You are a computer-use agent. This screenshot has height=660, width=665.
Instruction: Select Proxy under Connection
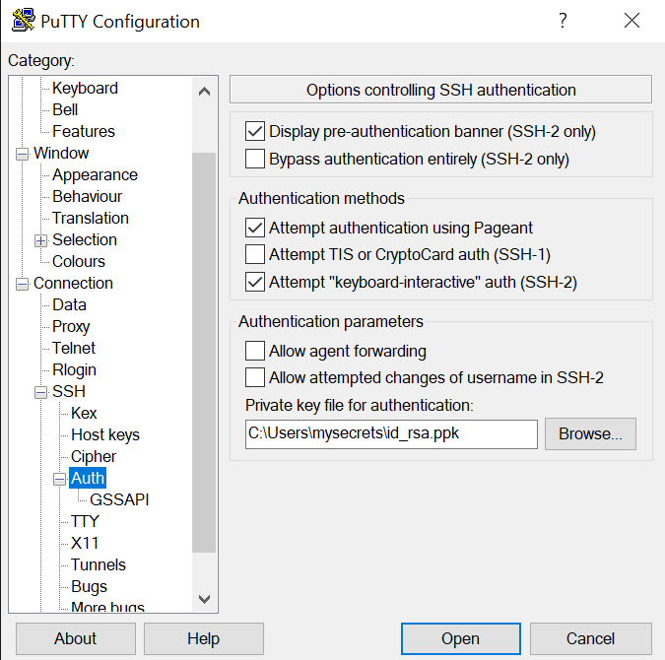pyautogui.click(x=71, y=326)
